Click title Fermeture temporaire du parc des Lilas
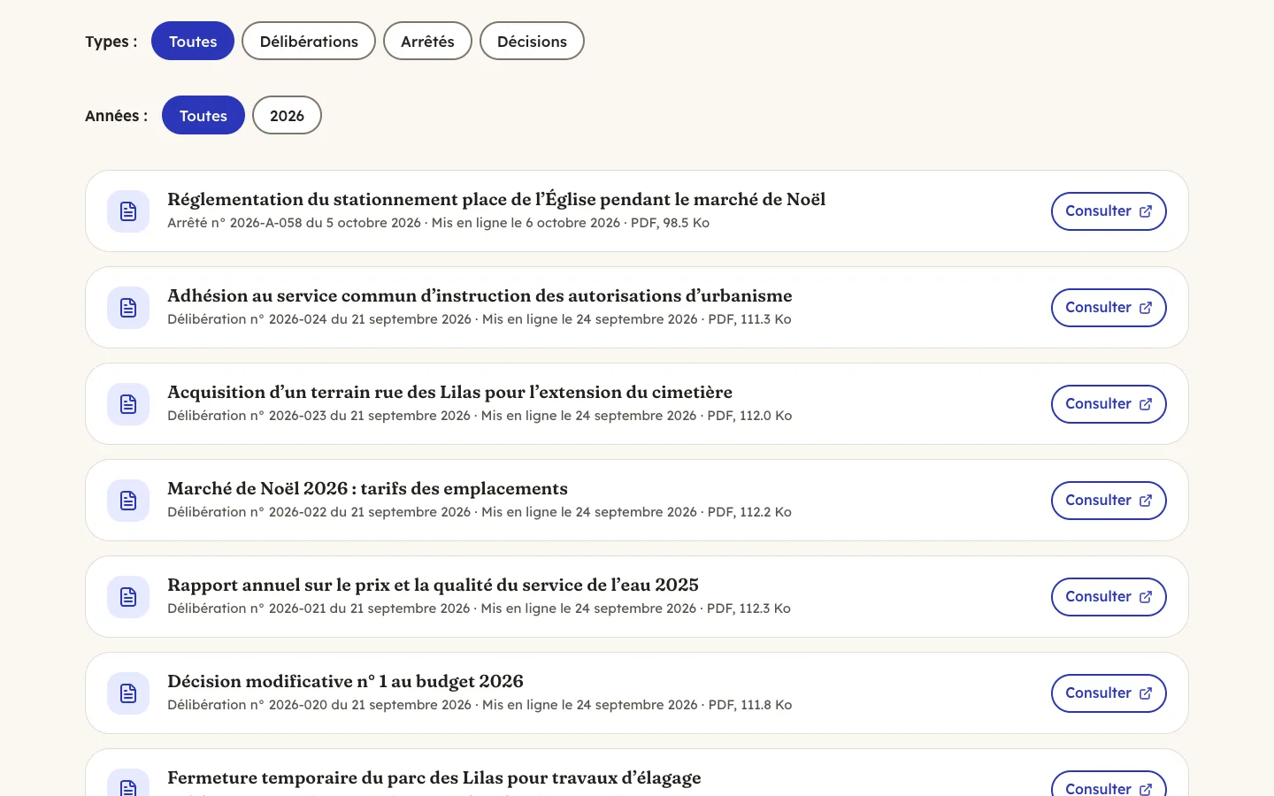 (x=434, y=777)
